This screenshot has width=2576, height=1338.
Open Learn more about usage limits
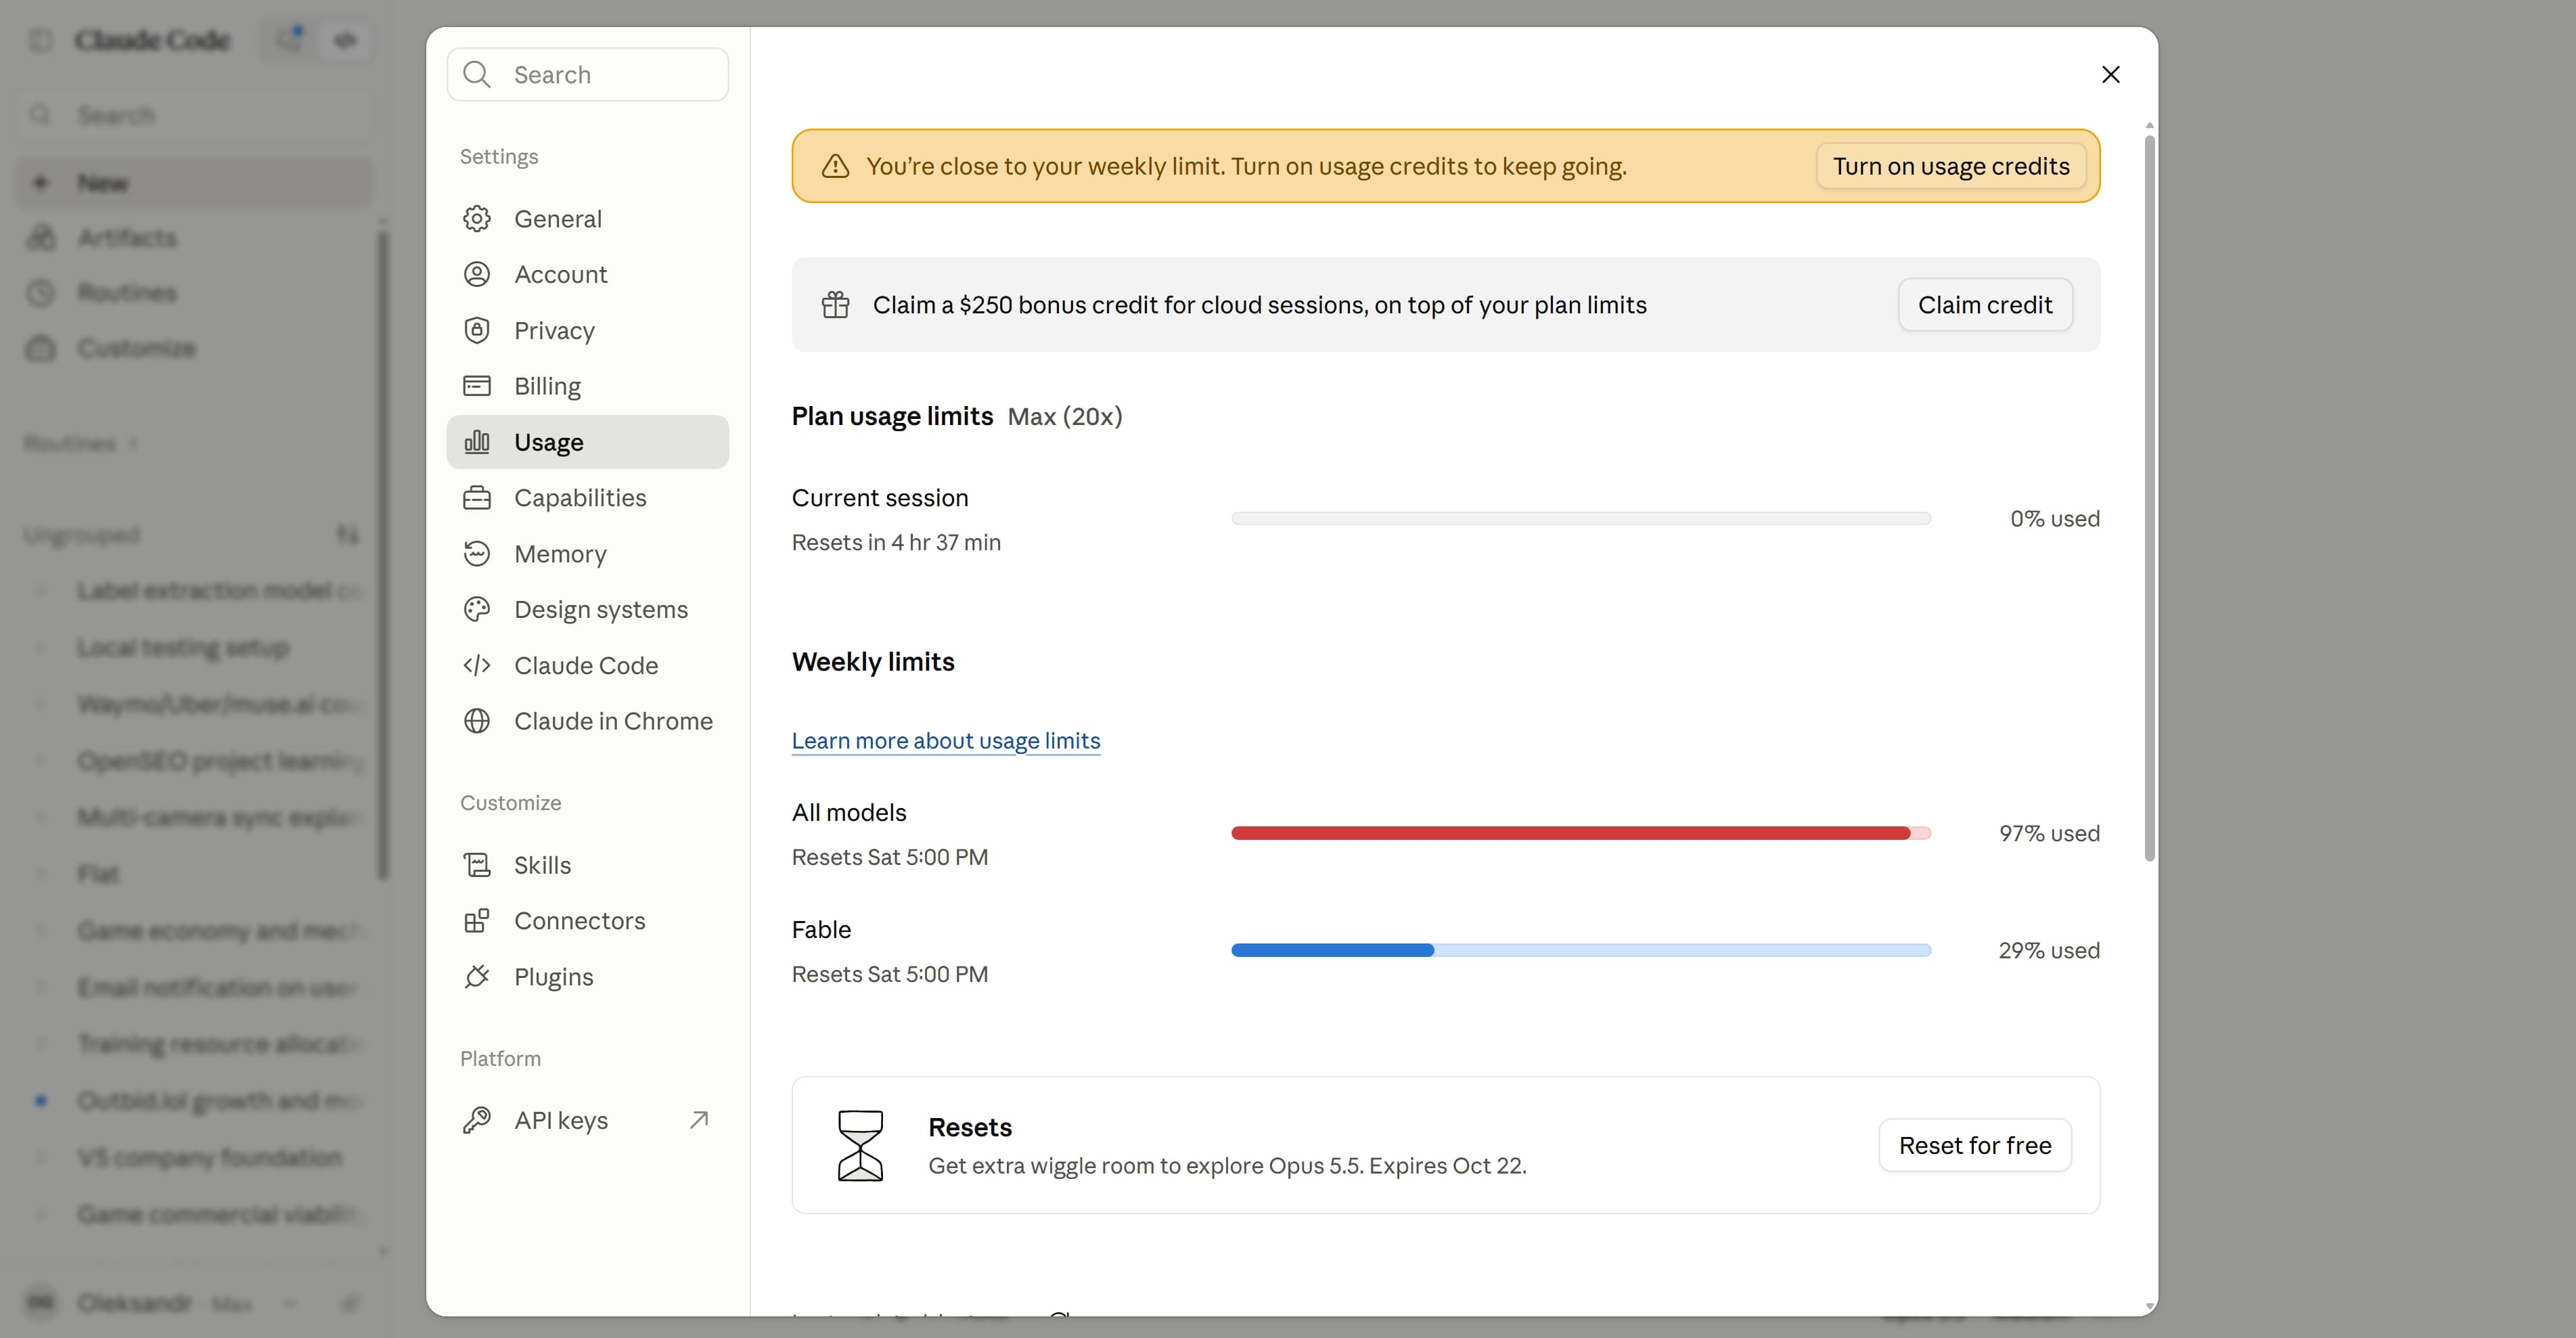coord(946,740)
